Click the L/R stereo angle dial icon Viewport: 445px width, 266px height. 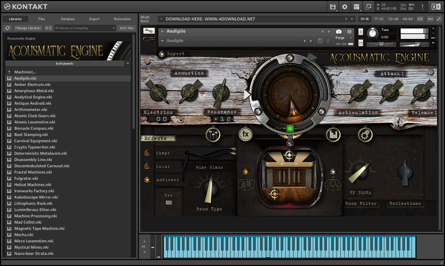click(333, 185)
